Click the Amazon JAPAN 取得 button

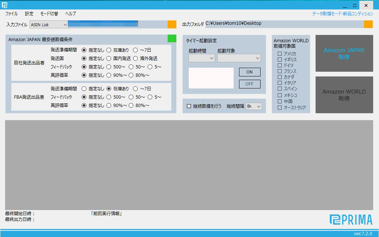point(344,54)
